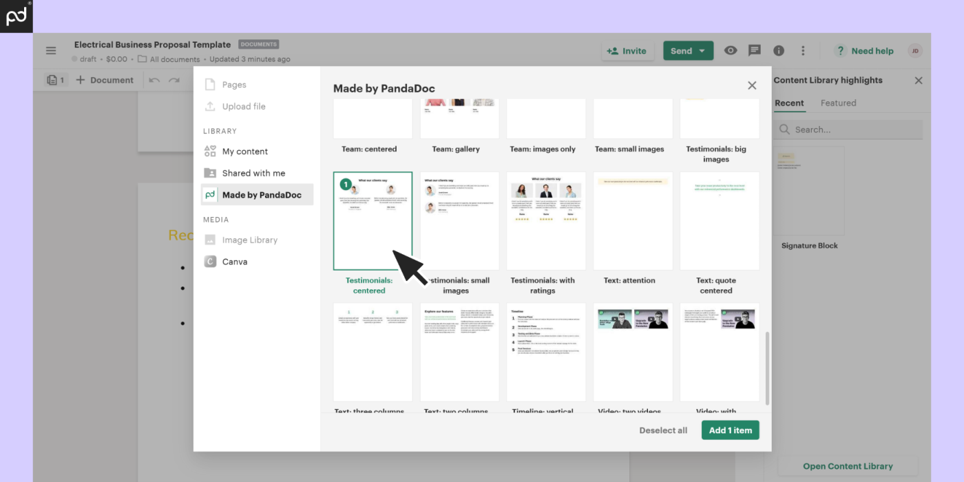Image resolution: width=964 pixels, height=482 pixels.
Task: Open the Send dropdown arrow
Action: pos(702,50)
